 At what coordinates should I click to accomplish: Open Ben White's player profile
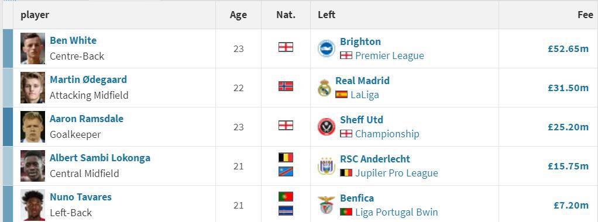(x=73, y=40)
